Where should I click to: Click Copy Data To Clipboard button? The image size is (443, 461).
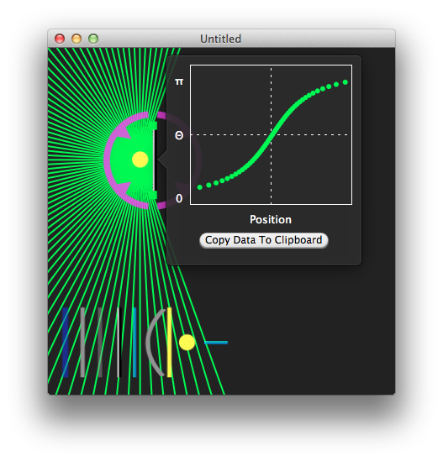tap(264, 240)
